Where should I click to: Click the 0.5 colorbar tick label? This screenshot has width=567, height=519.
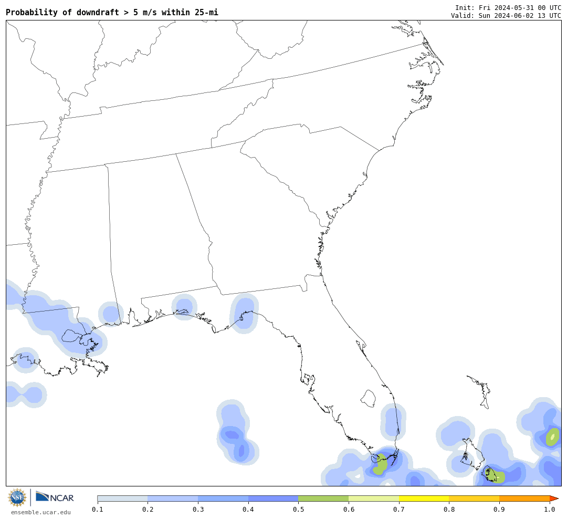point(298,509)
